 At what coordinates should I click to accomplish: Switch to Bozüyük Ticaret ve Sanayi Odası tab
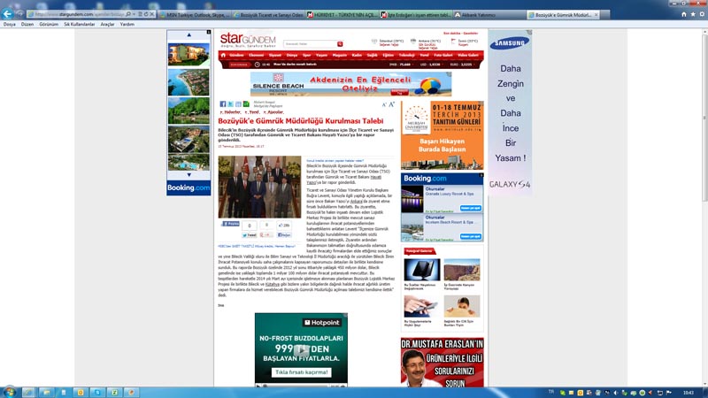269,15
